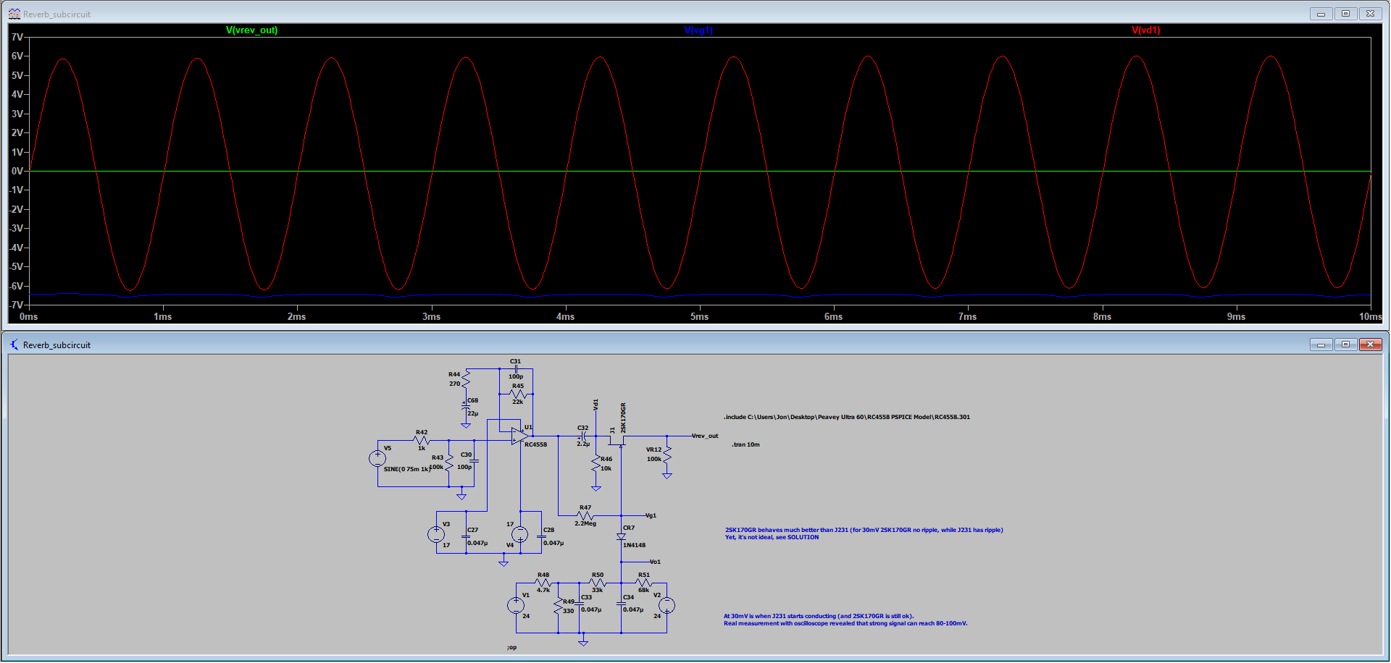1391x663 pixels.
Task: Click the .tran 10m simulation directive
Action: point(745,444)
